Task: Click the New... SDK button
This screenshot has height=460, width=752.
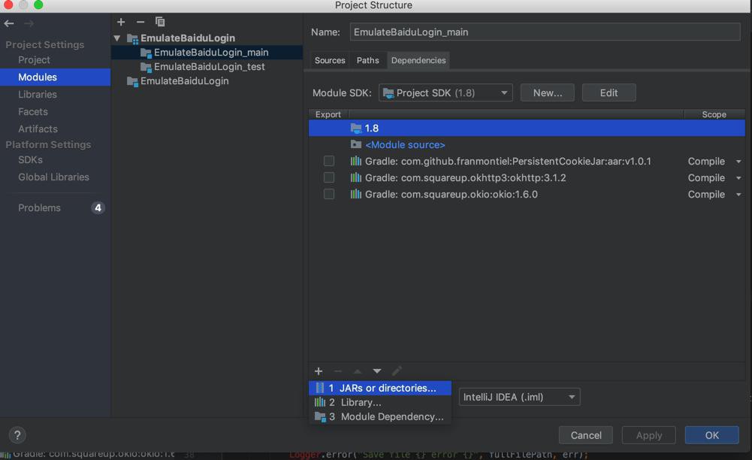Action: [547, 92]
